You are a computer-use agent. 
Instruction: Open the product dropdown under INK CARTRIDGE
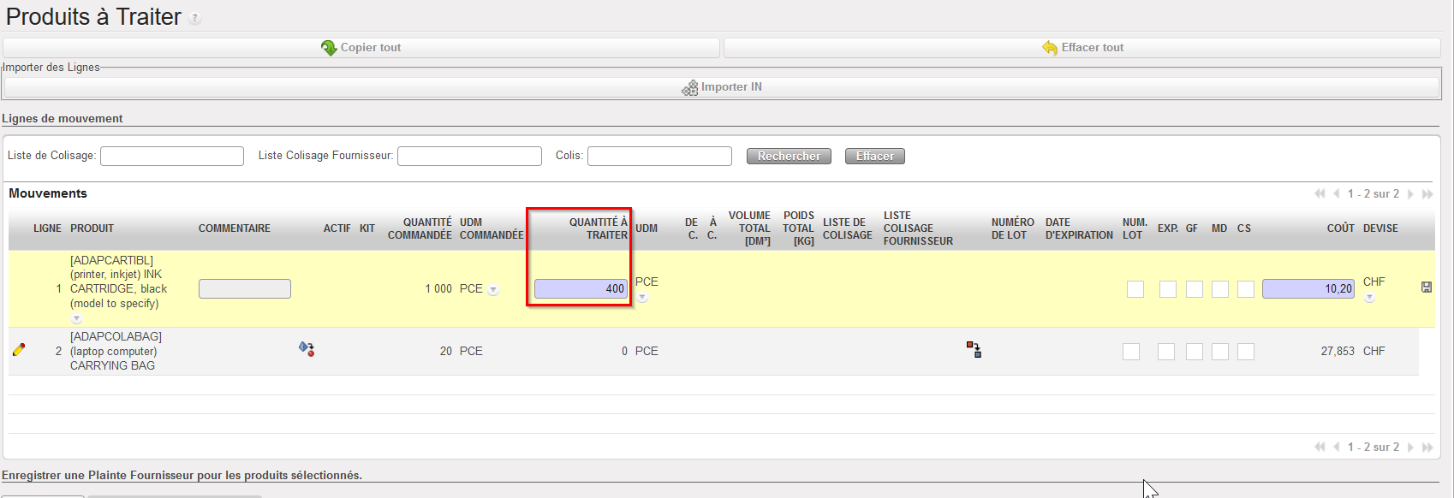coord(76,318)
